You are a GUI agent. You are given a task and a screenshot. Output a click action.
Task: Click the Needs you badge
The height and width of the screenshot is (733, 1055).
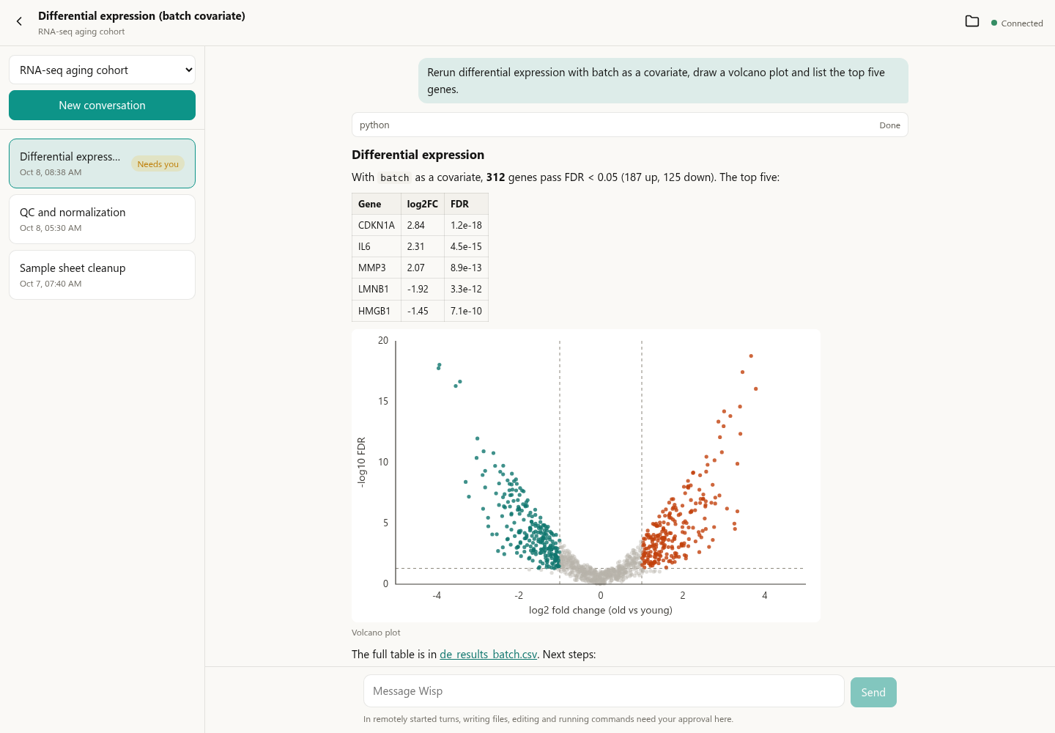pyautogui.click(x=158, y=164)
